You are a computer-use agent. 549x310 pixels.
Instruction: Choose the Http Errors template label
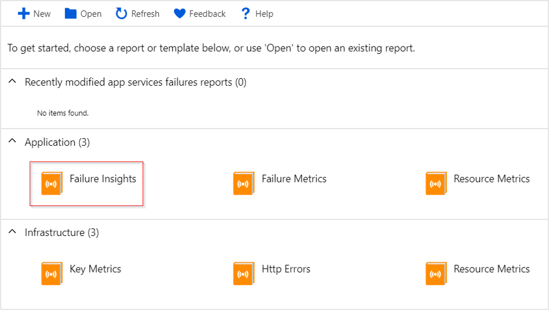click(x=286, y=269)
